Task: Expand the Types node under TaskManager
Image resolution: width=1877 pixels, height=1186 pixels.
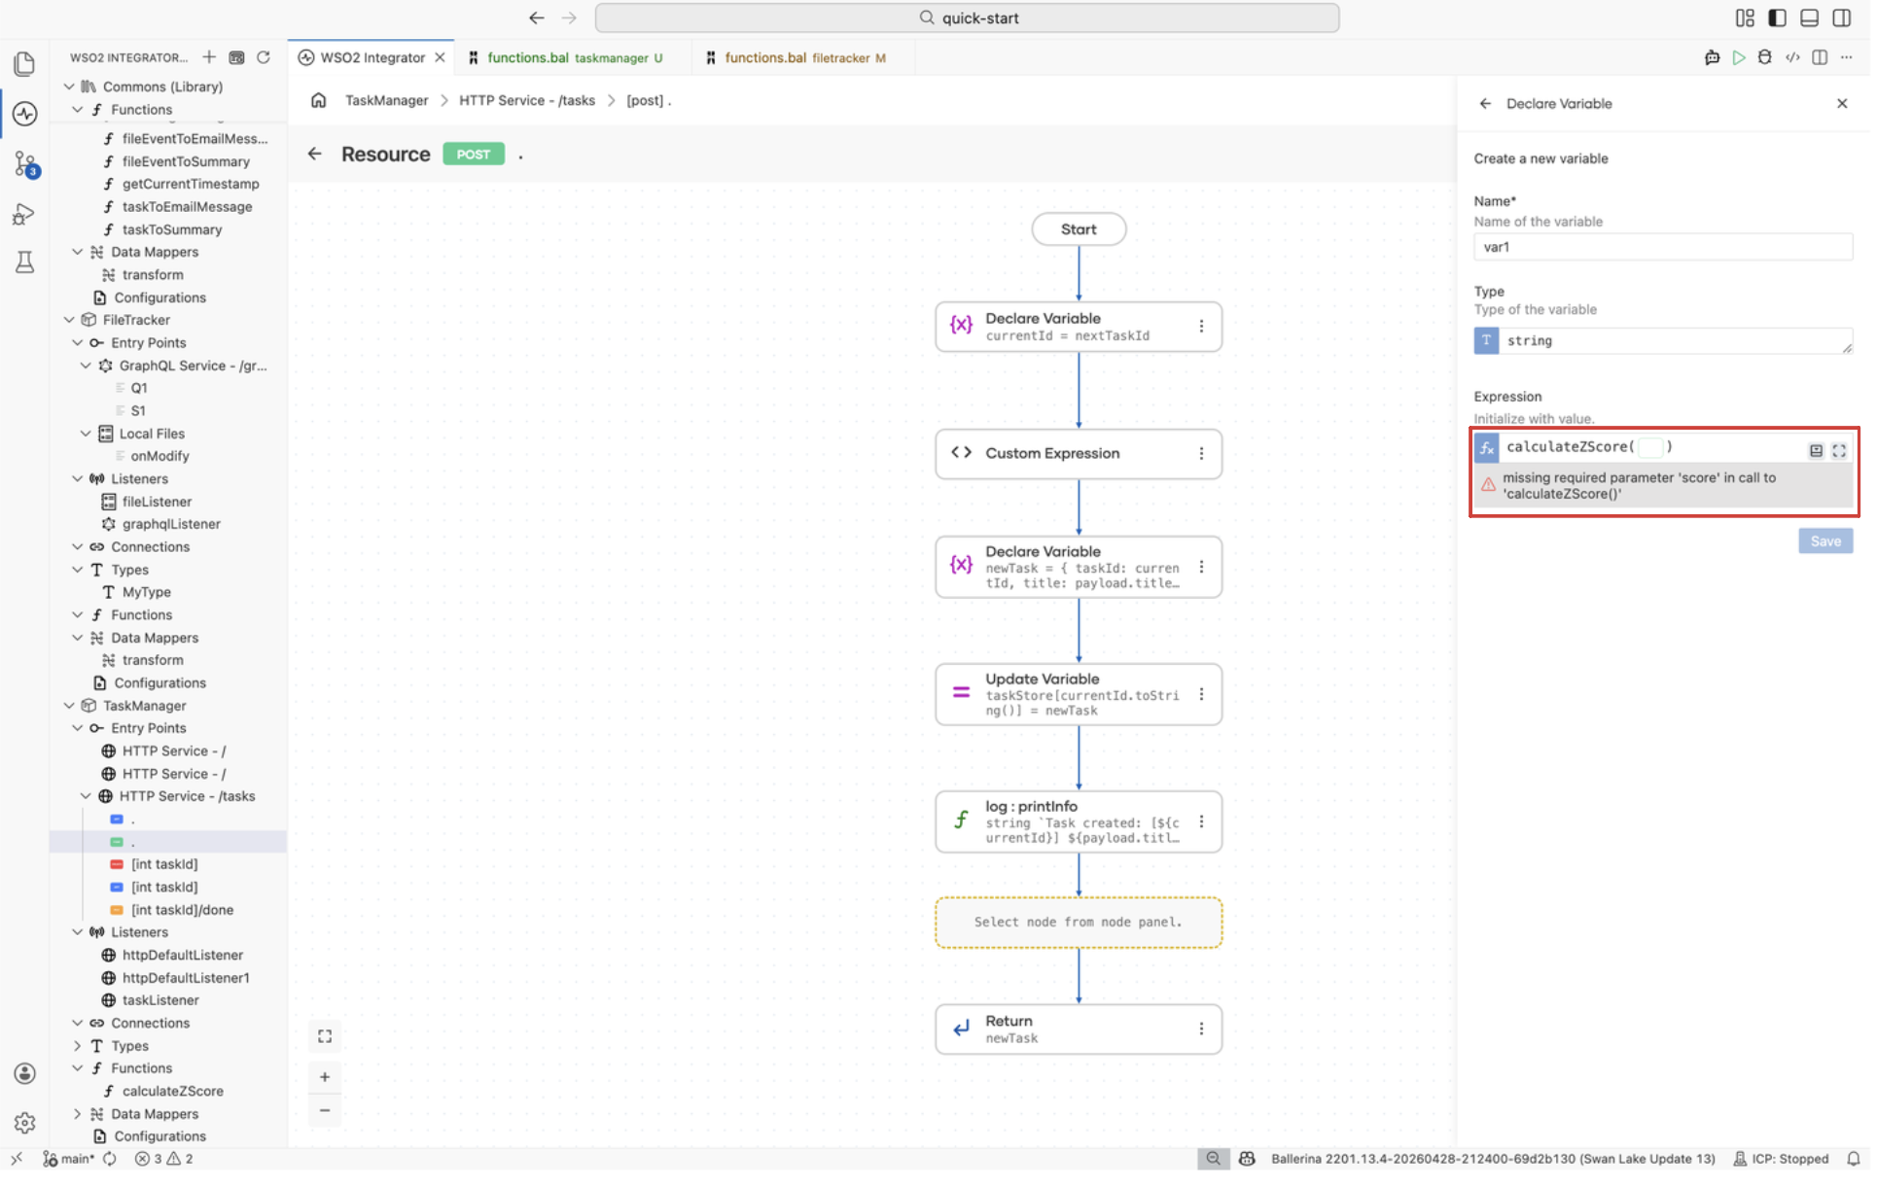Action: 77,1046
